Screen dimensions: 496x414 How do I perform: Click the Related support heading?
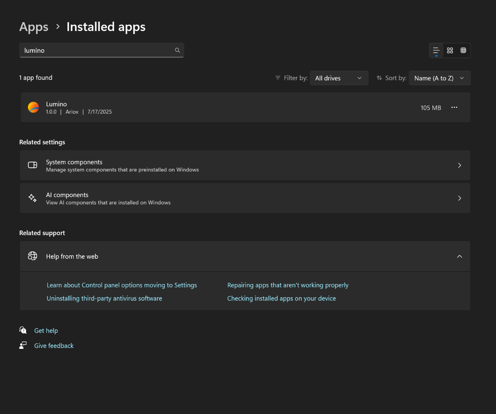pyautogui.click(x=42, y=233)
